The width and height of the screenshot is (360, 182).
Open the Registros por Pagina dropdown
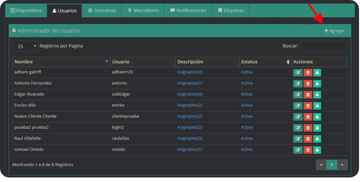pos(25,46)
